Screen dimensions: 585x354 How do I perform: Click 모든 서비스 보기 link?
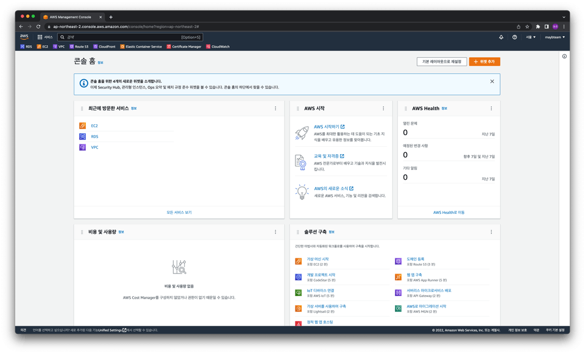tap(179, 212)
